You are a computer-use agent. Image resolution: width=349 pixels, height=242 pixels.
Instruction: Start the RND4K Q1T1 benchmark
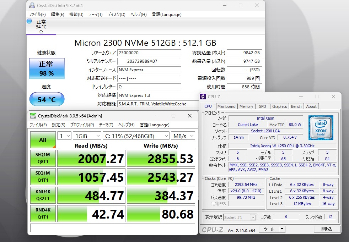pos(43,214)
